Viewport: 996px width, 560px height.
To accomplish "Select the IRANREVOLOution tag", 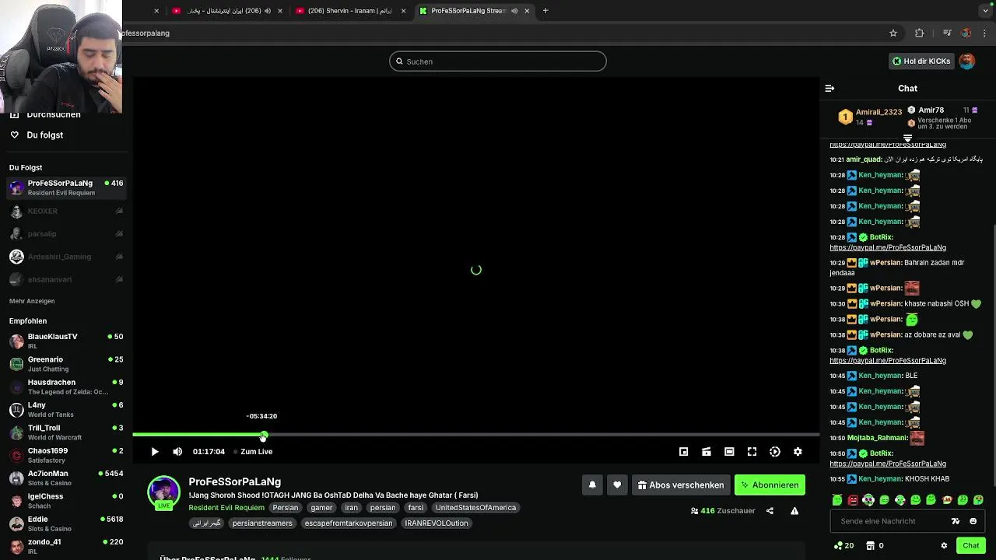I will (437, 523).
